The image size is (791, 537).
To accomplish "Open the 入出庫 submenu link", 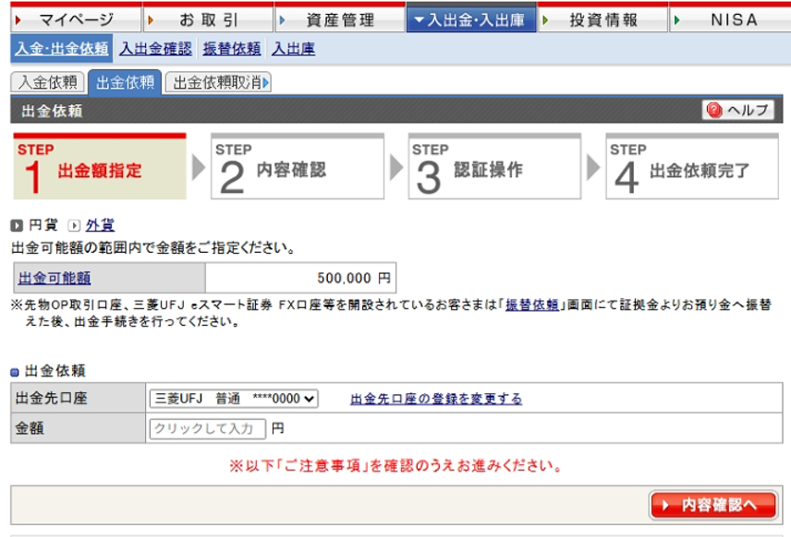I will pyautogui.click(x=293, y=49).
